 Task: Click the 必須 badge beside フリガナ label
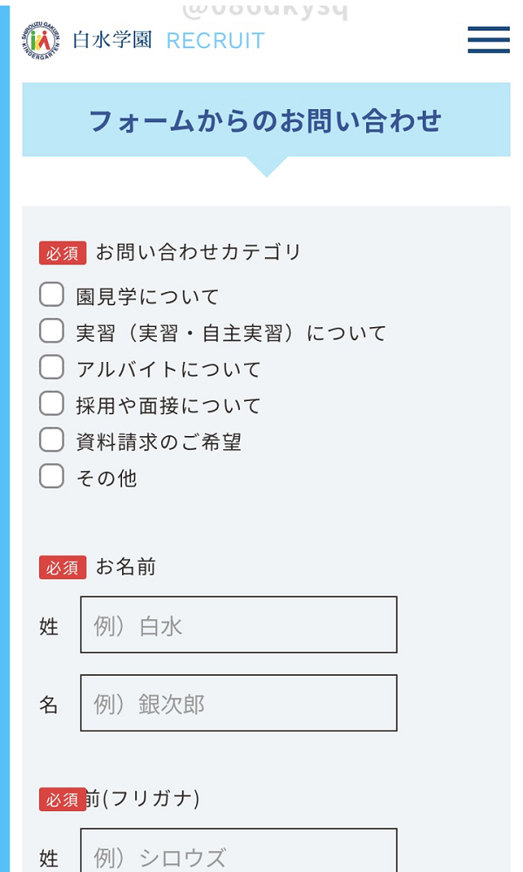63,799
